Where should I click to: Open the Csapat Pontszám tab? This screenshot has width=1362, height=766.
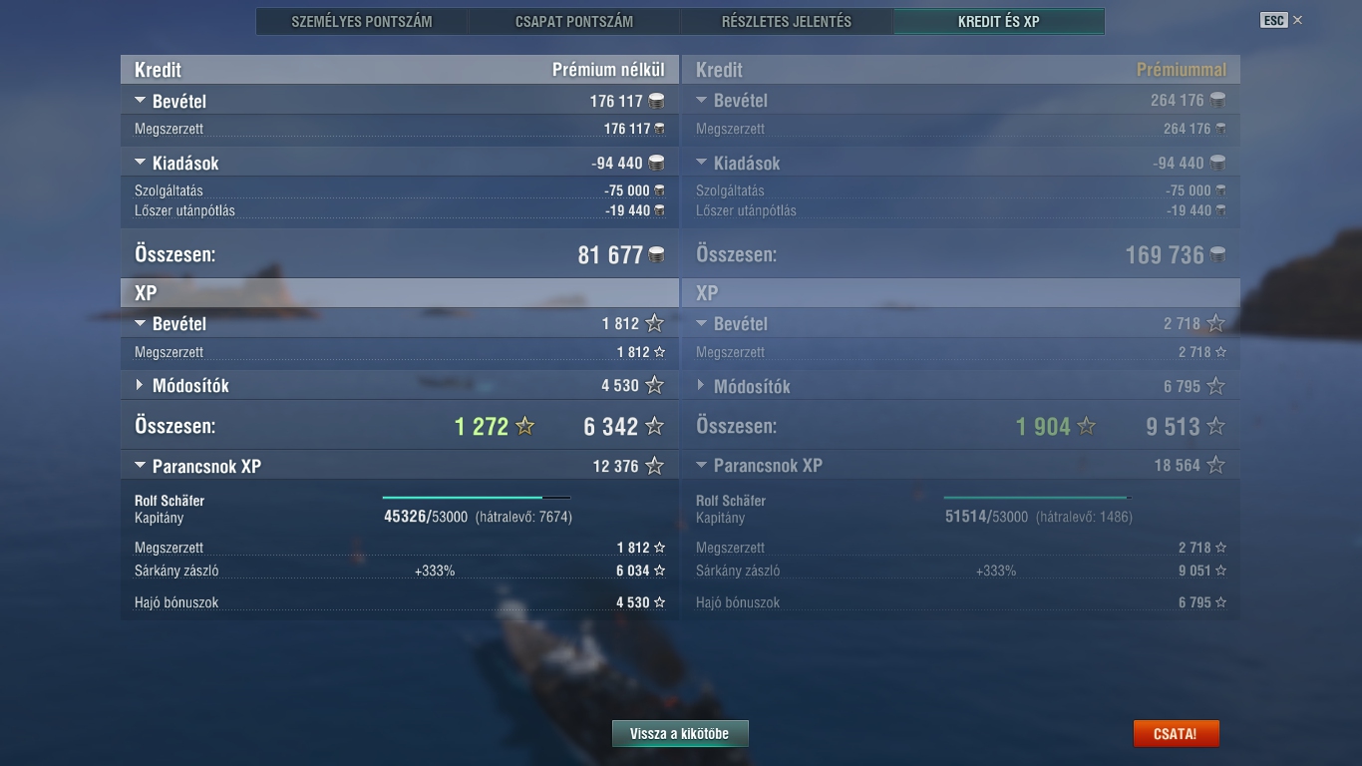[x=574, y=21]
